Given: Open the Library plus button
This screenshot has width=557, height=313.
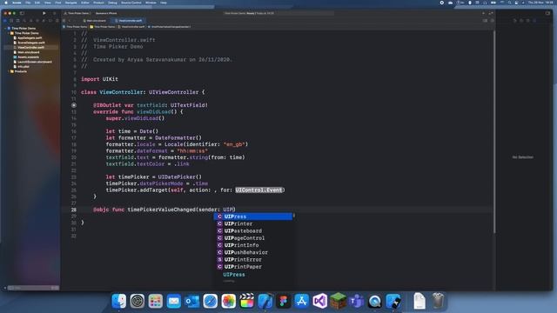Looking at the screenshot, I should pos(483,13).
